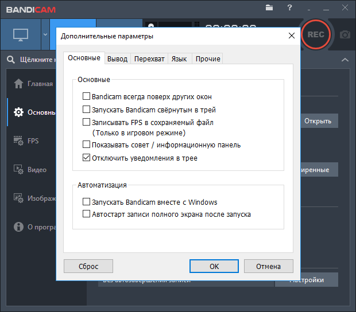This screenshot has height=312, width=356.
Task: Click the search magnifier icon
Action: [11, 60]
